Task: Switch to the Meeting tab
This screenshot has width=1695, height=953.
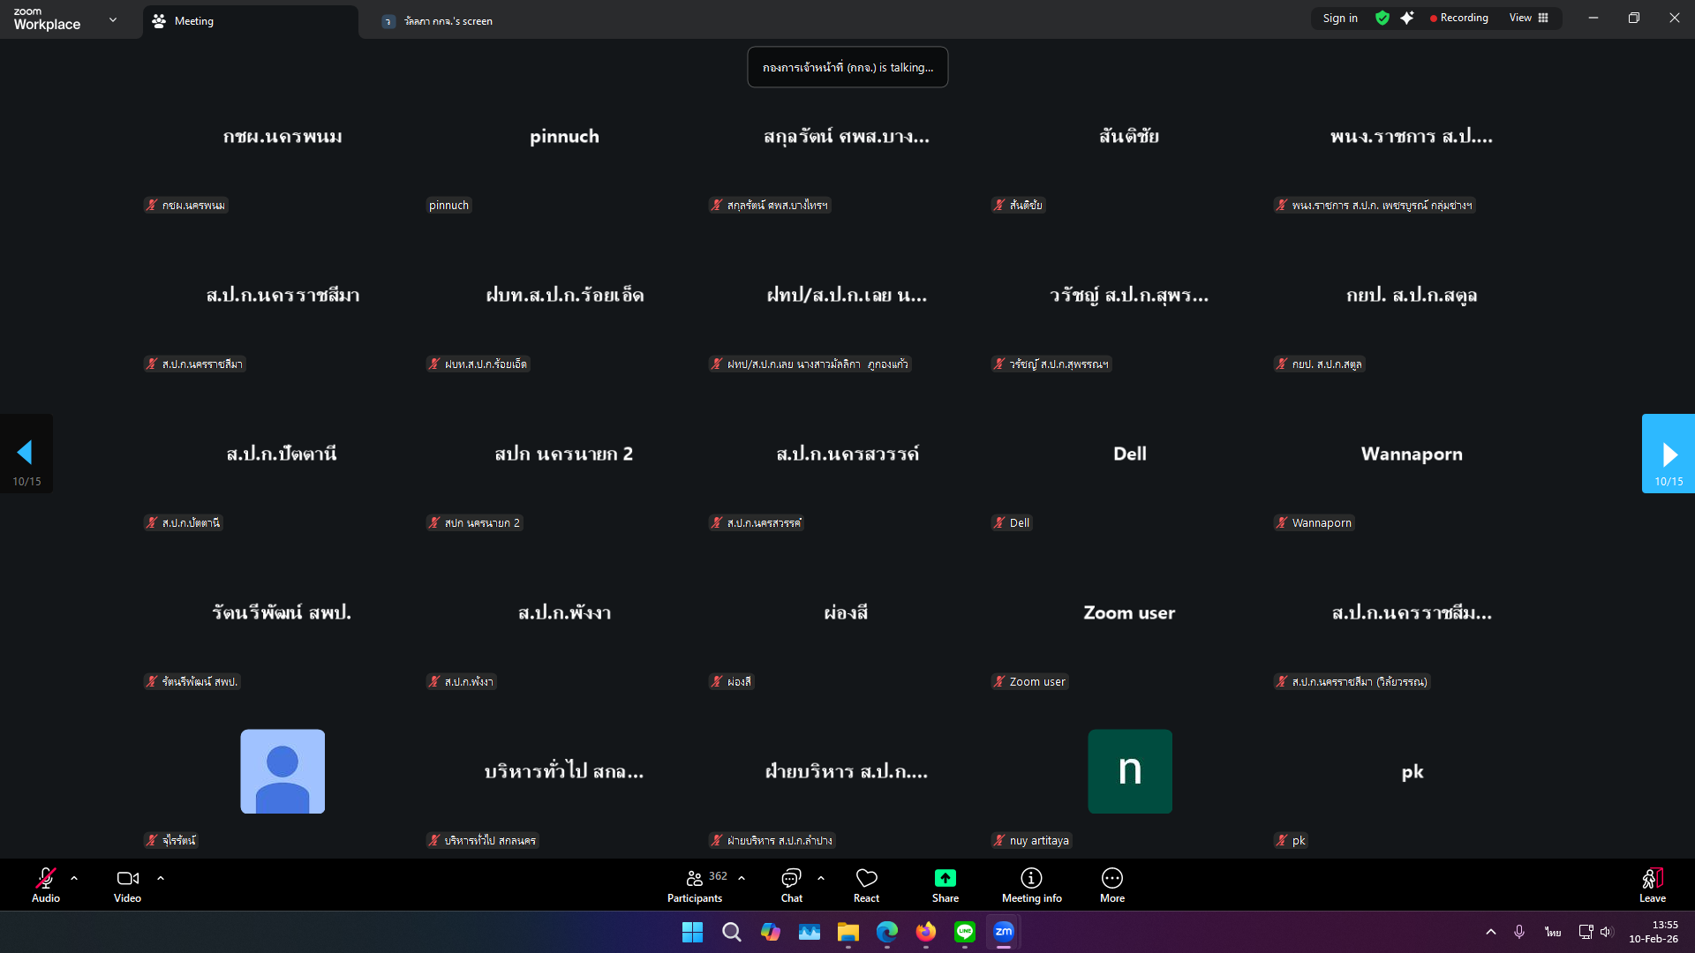Action: coord(194,21)
